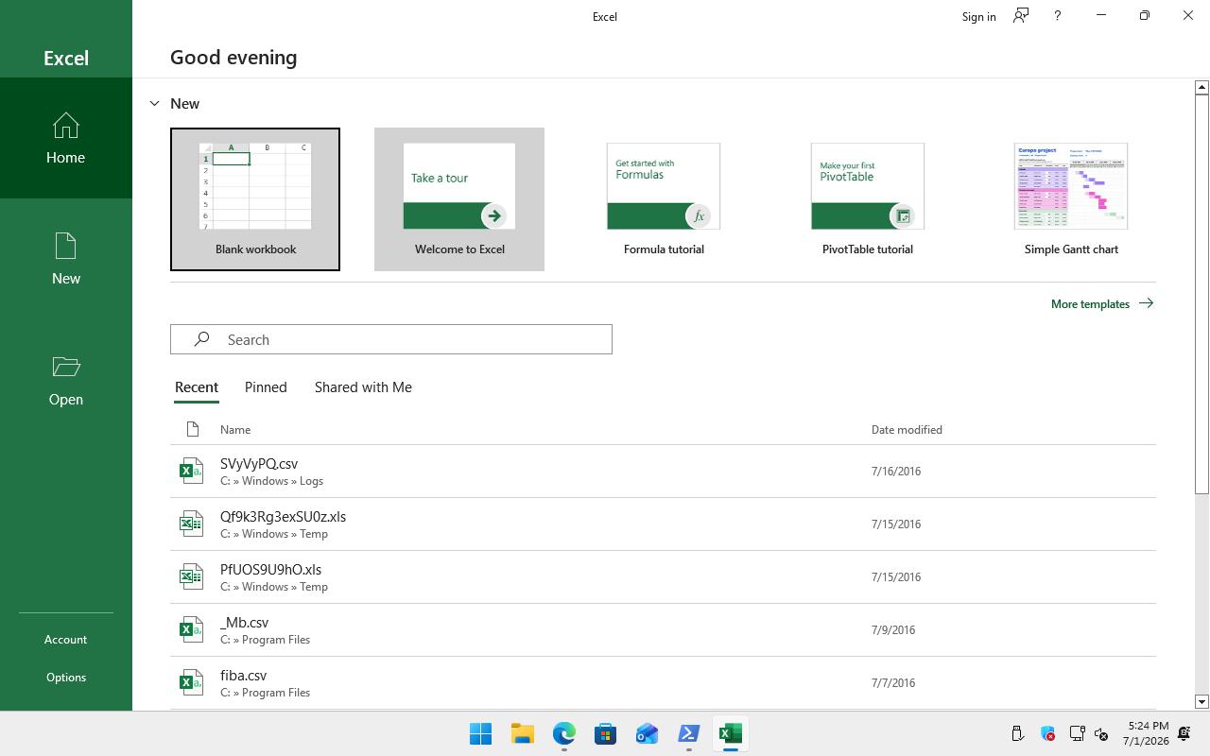Open the feedback icon beside Sign in

1021,16
